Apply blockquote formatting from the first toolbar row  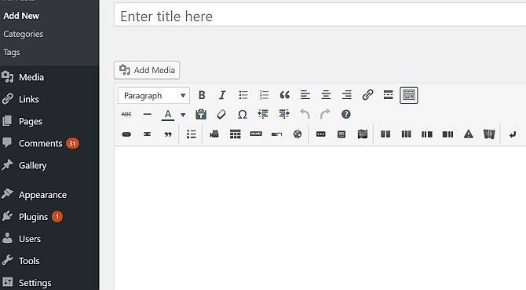click(284, 95)
